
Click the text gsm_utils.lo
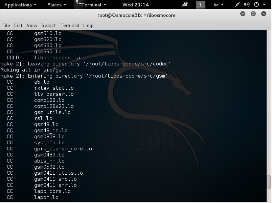pyautogui.click(x=52, y=112)
